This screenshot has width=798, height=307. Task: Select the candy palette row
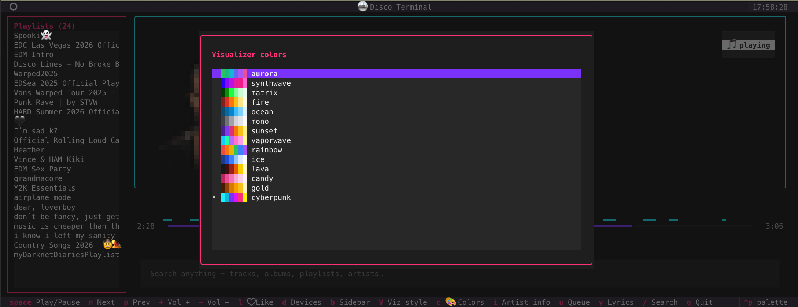pos(396,178)
